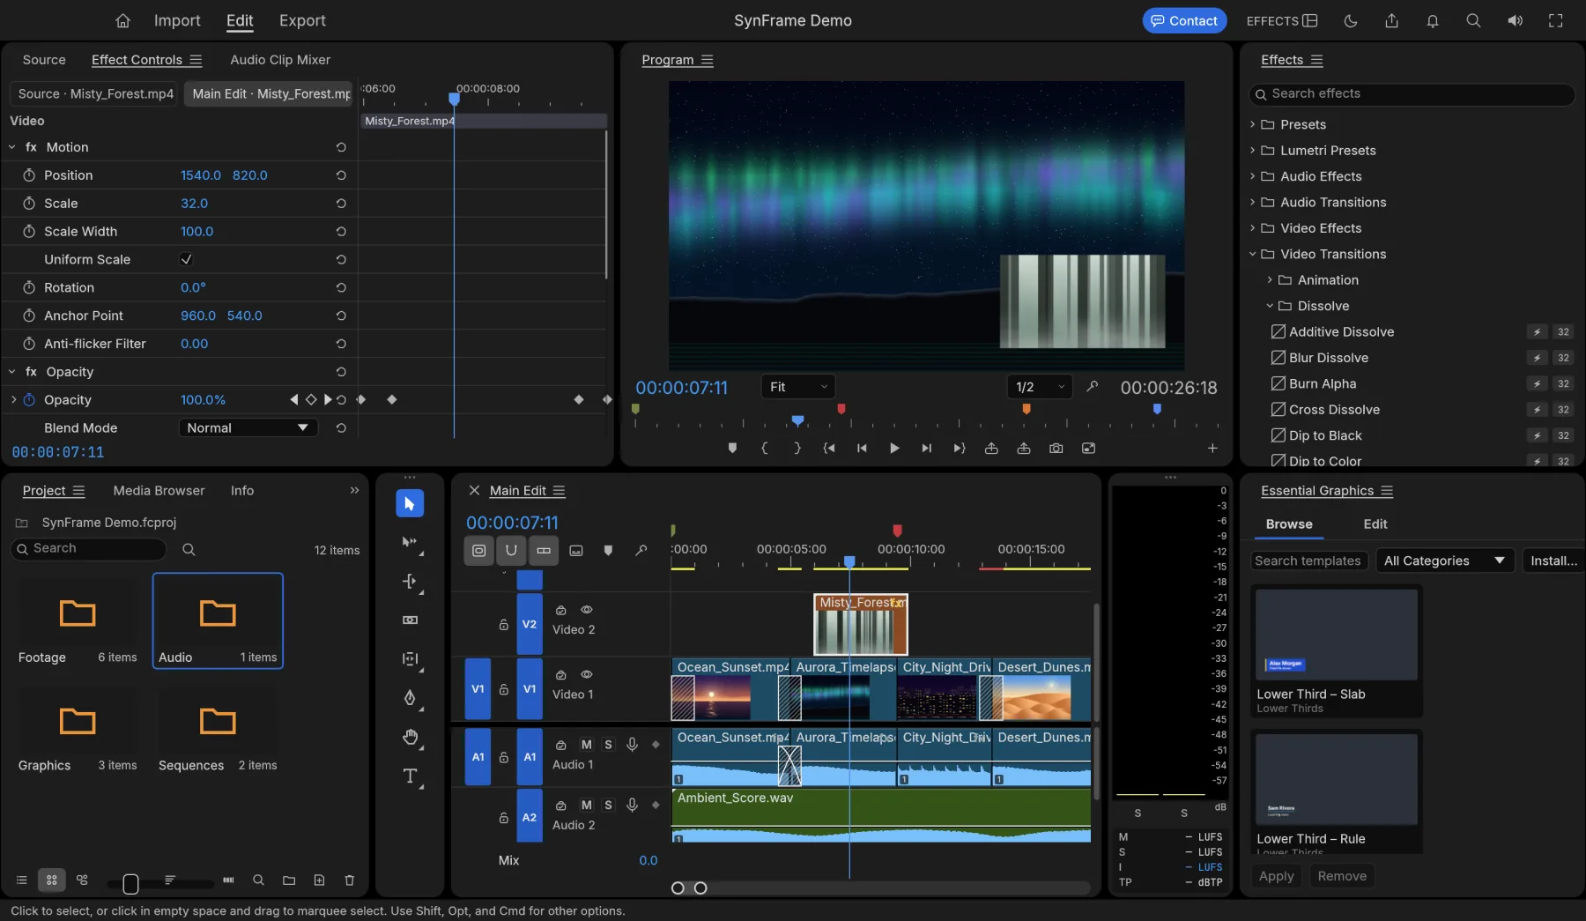Click the Contact button
1586x921 pixels.
point(1184,20)
